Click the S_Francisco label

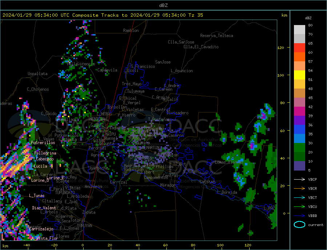click(x=143, y=66)
